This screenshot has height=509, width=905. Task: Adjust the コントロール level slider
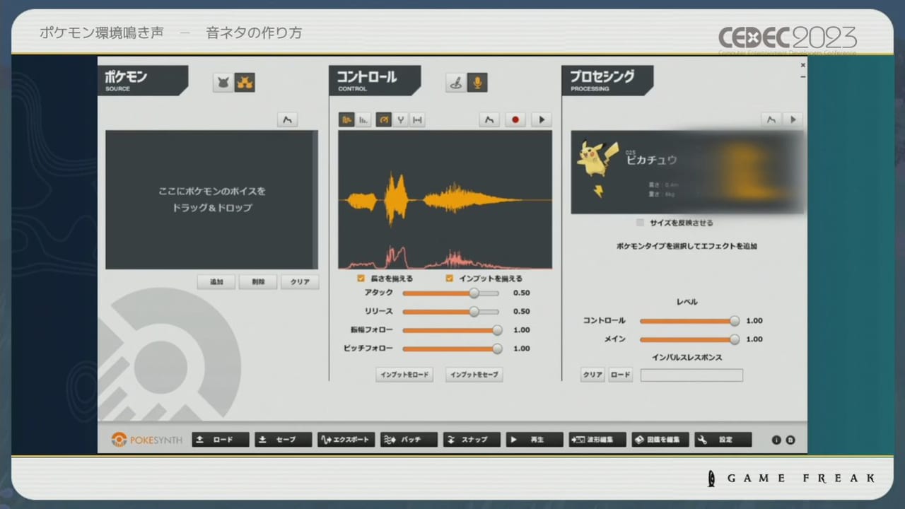689,321
